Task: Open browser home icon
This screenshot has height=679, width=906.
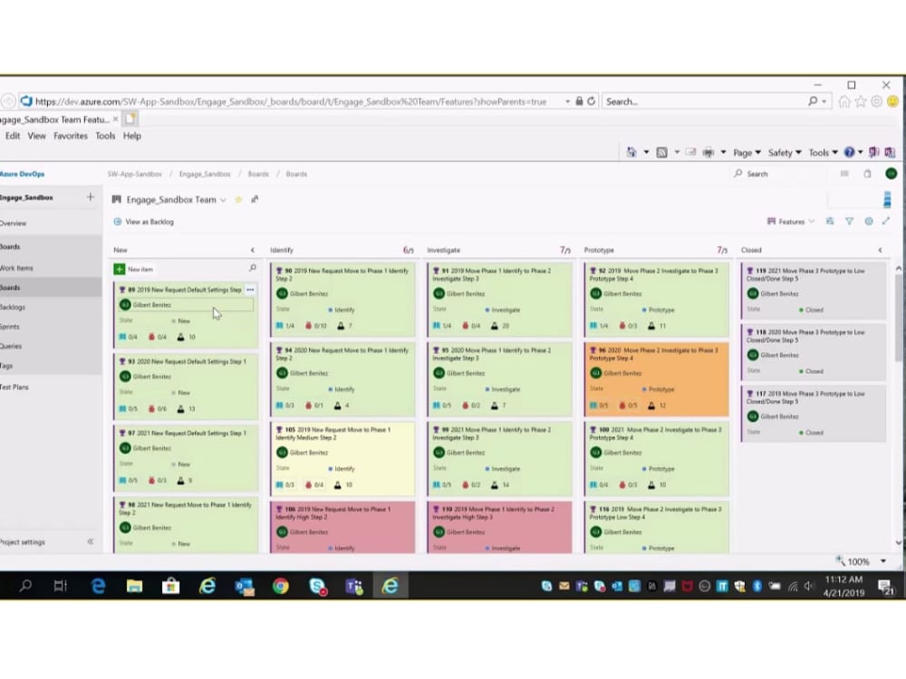Action: (x=844, y=101)
